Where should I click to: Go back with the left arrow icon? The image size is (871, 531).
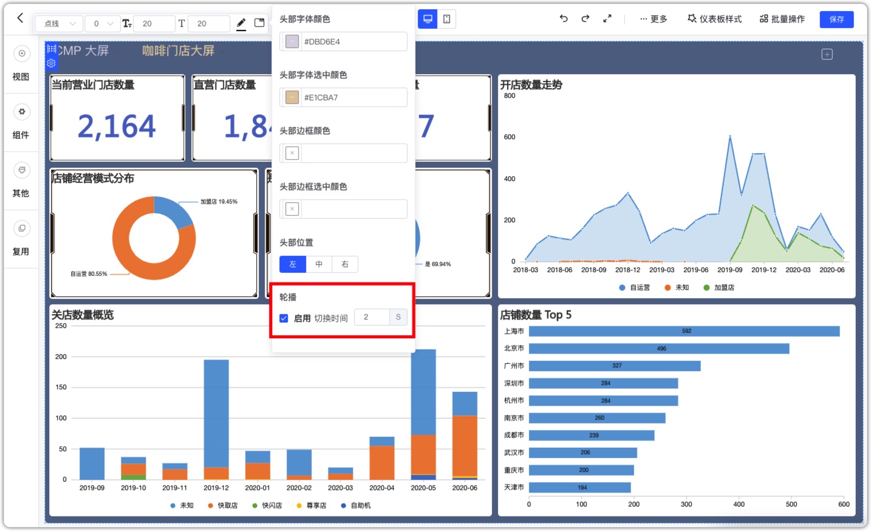coord(20,18)
